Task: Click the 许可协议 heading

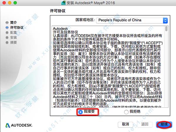Action: (57, 11)
